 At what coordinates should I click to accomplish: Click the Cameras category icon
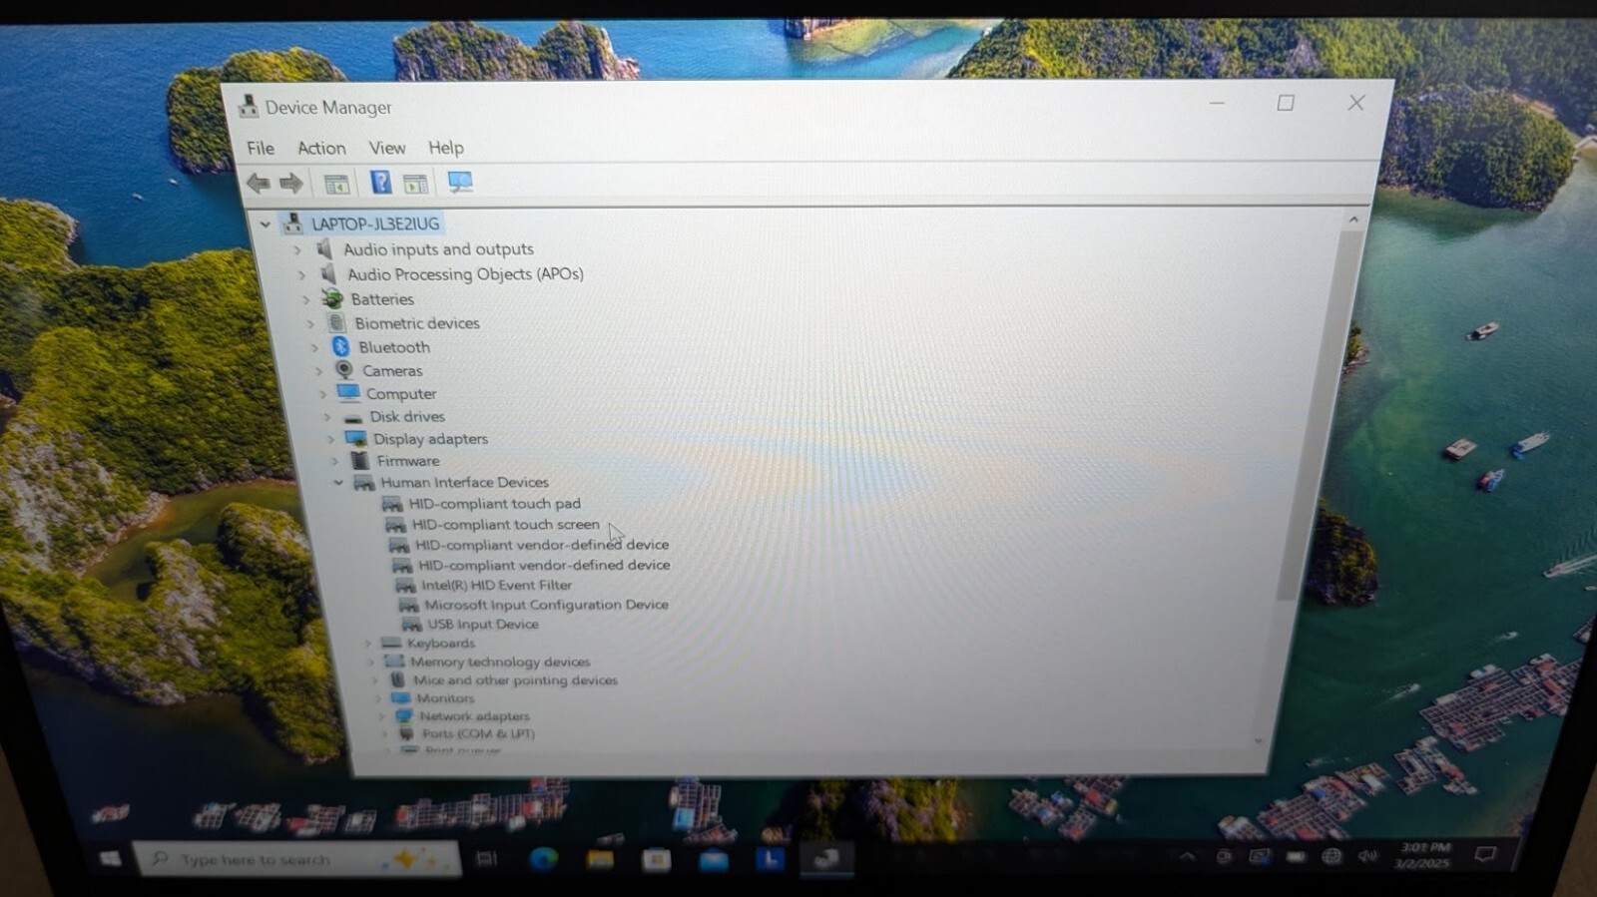344,370
